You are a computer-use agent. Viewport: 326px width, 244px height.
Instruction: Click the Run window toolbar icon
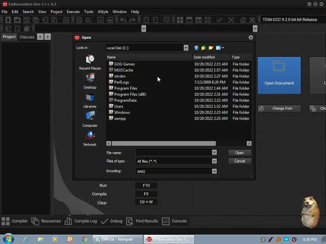(189, 20)
